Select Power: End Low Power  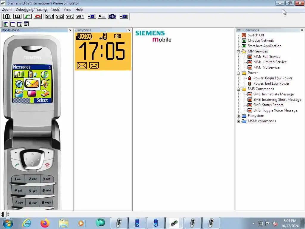271,83
